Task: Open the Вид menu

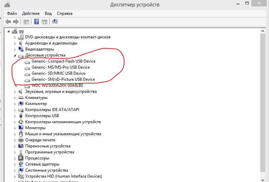Action: 48,13
